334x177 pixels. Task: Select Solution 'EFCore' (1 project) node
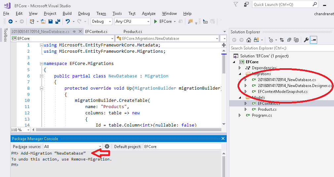point(264,56)
